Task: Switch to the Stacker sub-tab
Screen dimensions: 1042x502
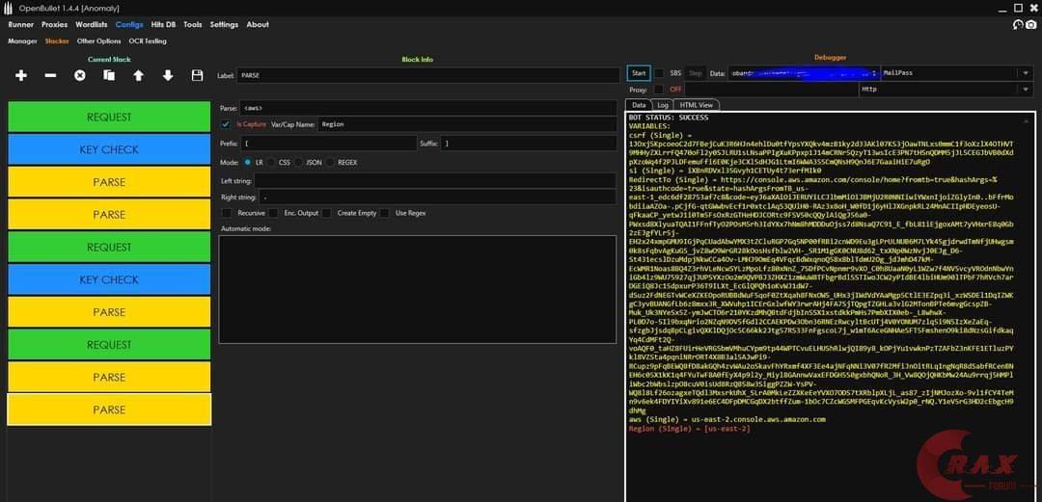Action: 57,41
